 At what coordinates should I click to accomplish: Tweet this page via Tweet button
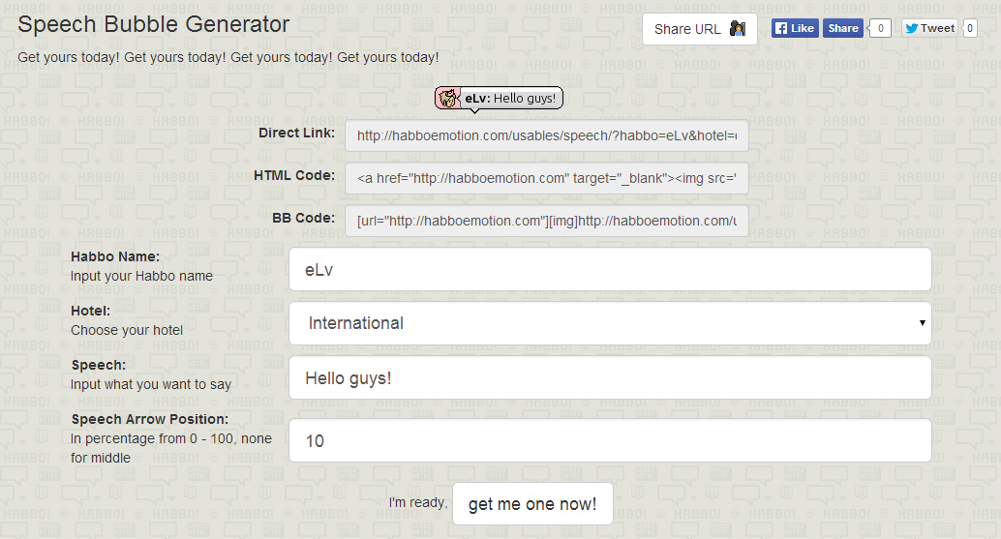tap(929, 28)
